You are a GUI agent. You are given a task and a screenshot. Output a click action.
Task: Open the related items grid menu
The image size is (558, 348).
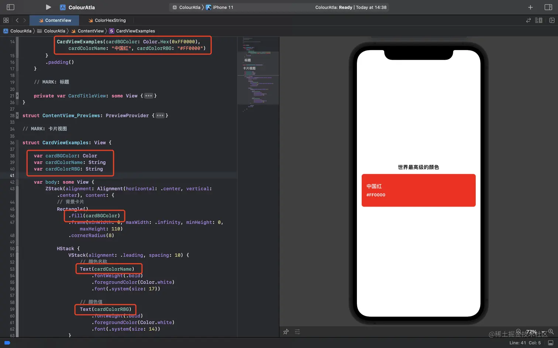pos(6,20)
